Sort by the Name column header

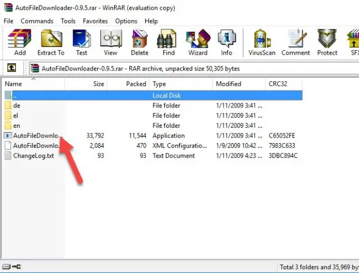pos(33,84)
